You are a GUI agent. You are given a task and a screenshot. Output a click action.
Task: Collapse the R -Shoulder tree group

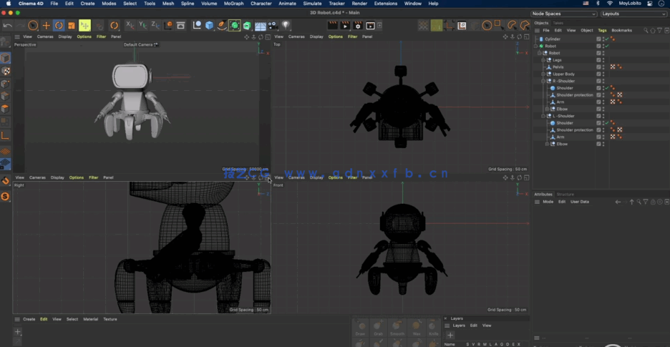point(543,81)
